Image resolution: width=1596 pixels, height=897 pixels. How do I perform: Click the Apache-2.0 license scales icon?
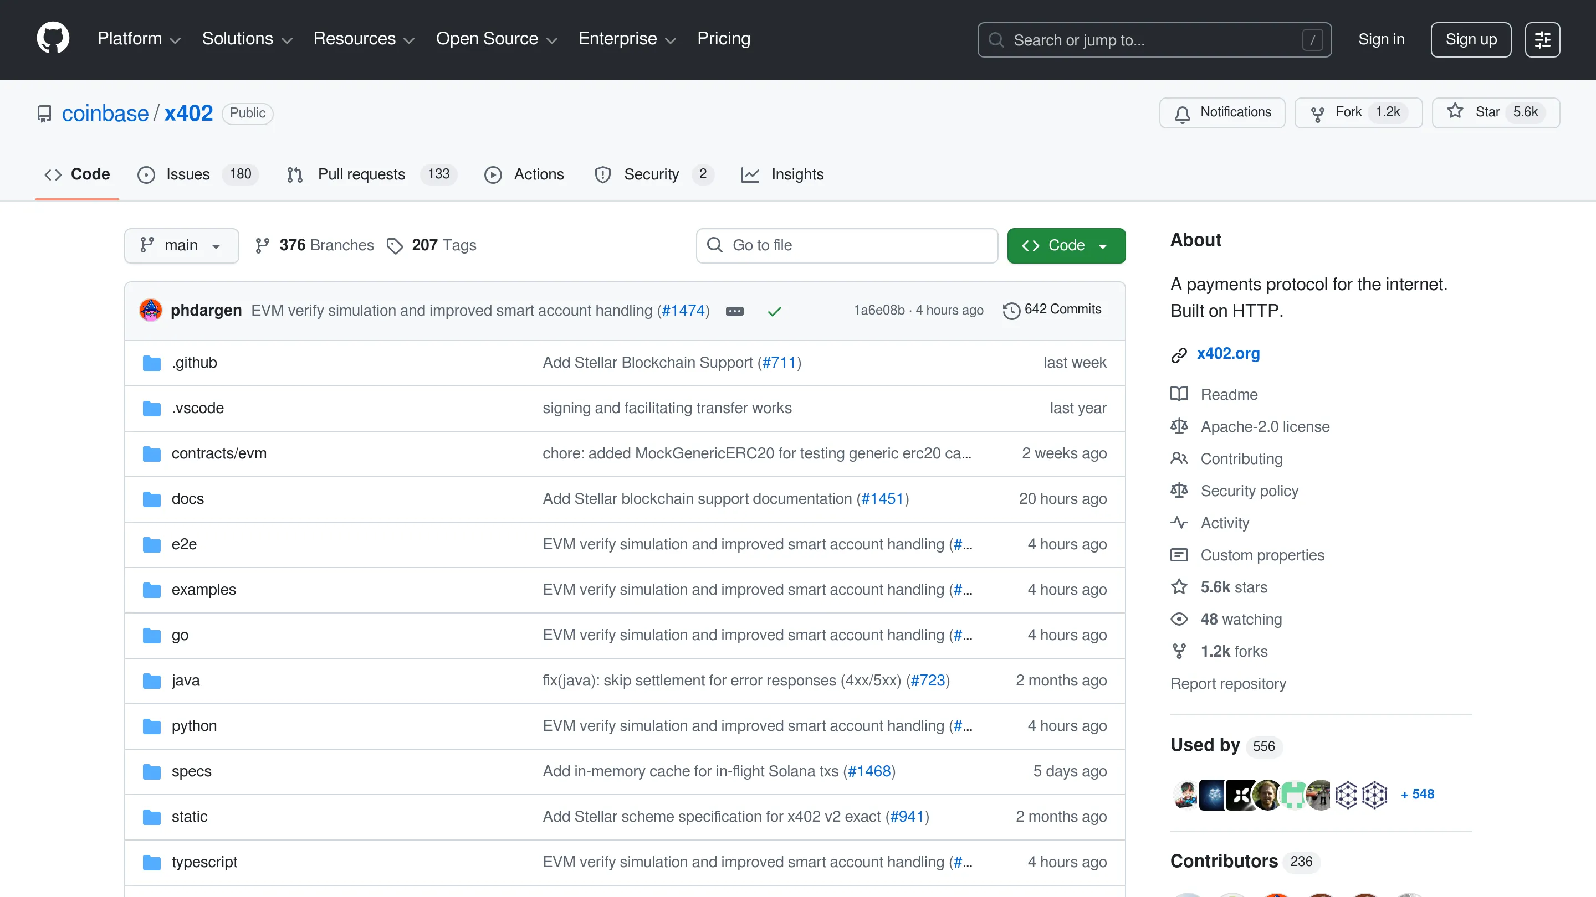pyautogui.click(x=1180, y=426)
